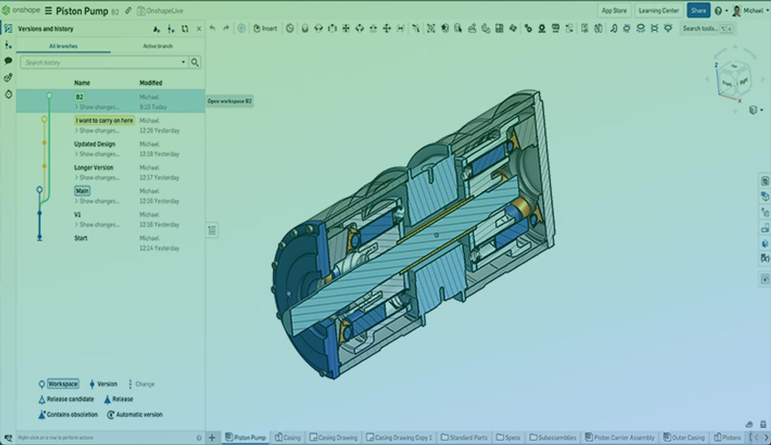
Task: Click the Insert tool in the toolbar
Action: (x=265, y=28)
